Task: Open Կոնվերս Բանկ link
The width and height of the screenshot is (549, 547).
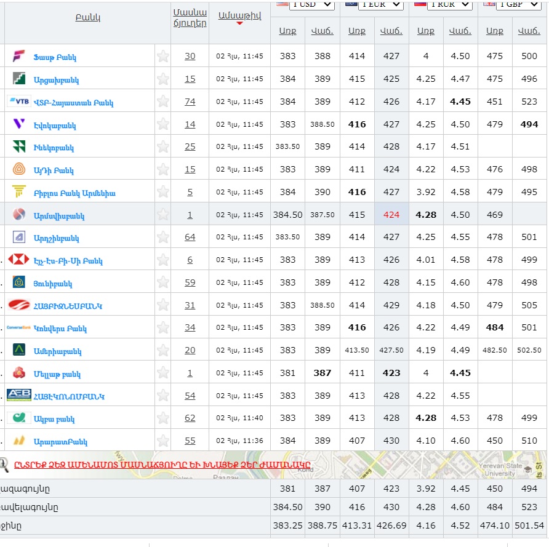Action: point(60,329)
